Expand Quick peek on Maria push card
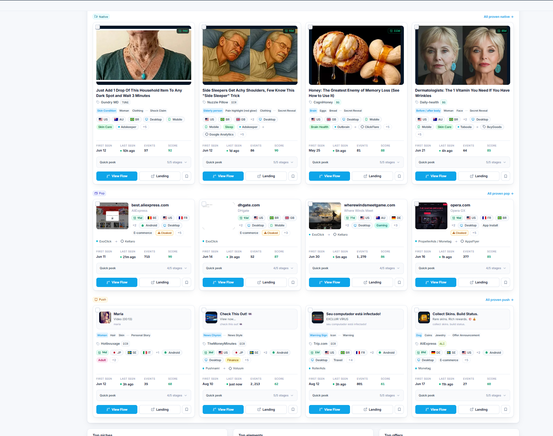 [x=144, y=395]
